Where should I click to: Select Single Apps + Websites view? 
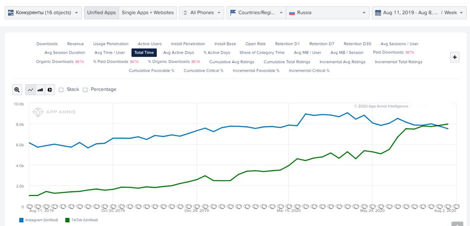click(148, 12)
